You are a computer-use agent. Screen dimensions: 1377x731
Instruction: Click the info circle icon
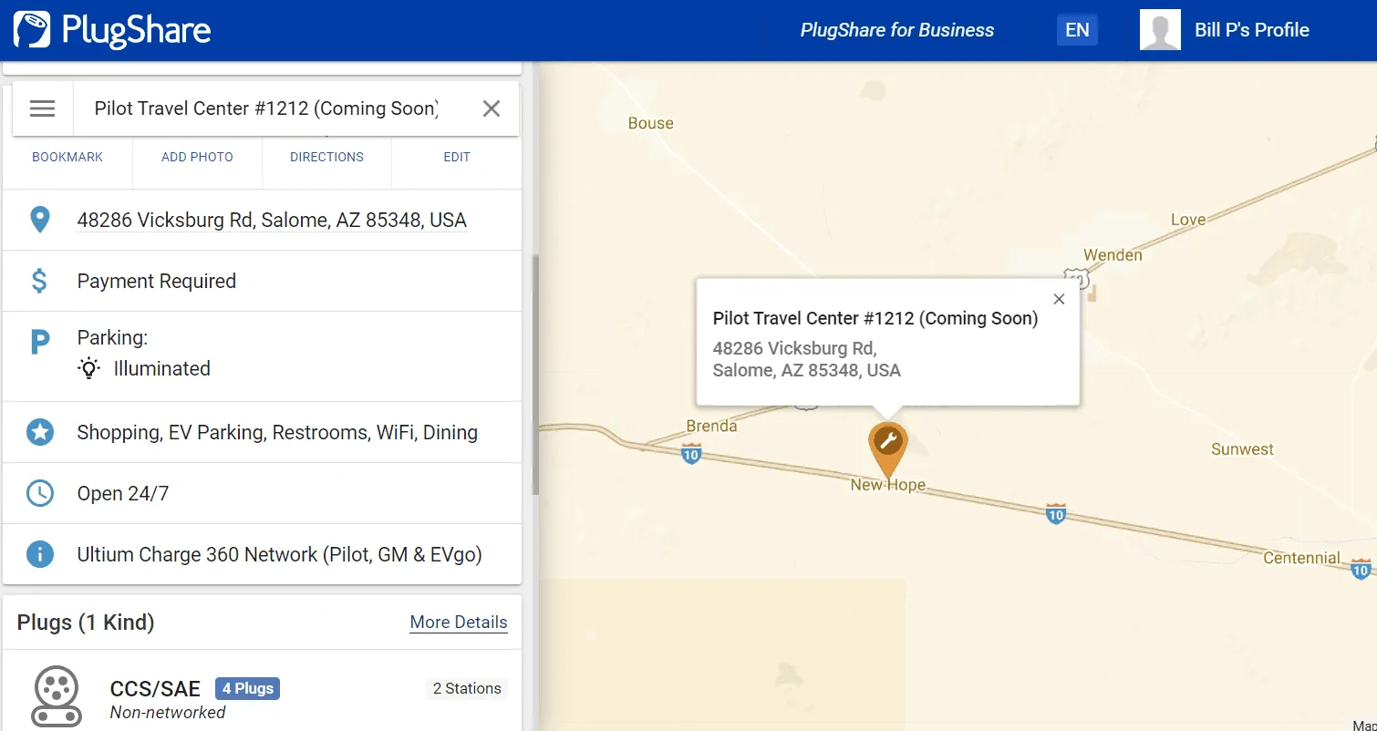[39, 554]
